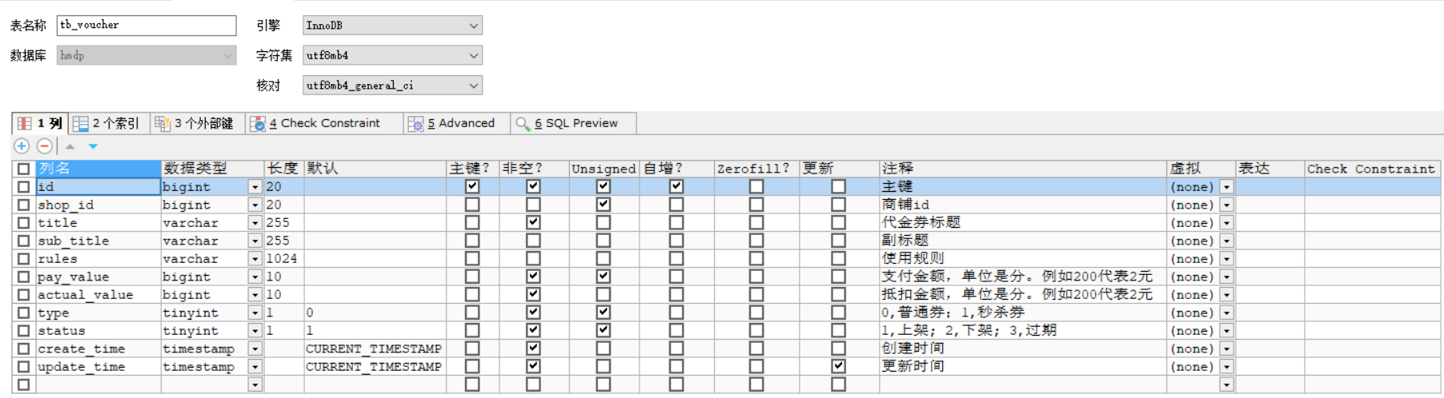Click the magnifier icon on SQL Preview tab
Viewport: 1444px width, 398px height.
523,123
